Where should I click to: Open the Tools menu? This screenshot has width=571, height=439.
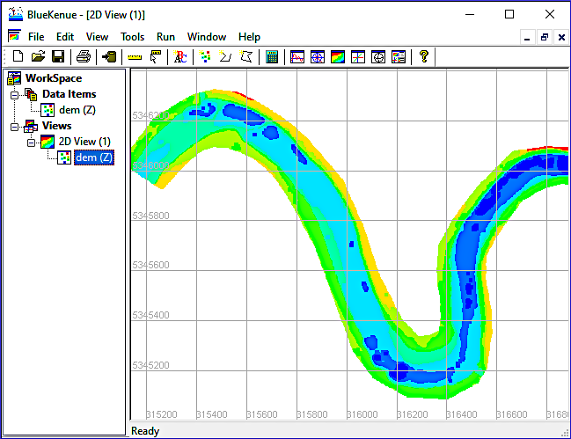(x=133, y=37)
